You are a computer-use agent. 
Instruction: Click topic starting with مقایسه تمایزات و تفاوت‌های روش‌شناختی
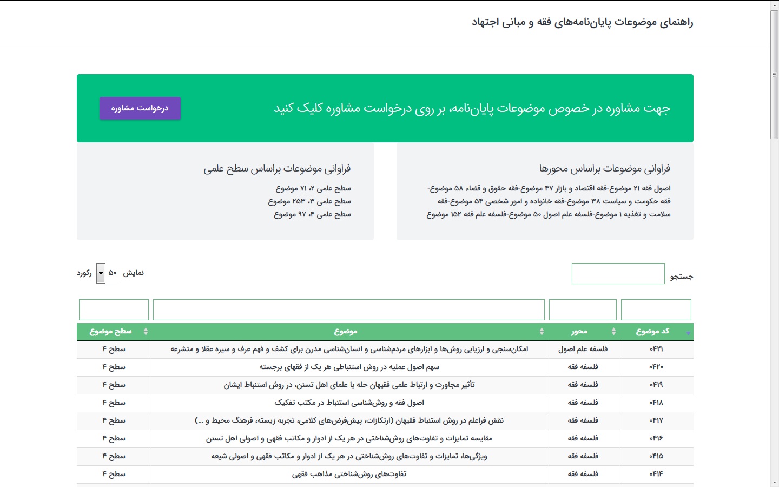point(349,439)
